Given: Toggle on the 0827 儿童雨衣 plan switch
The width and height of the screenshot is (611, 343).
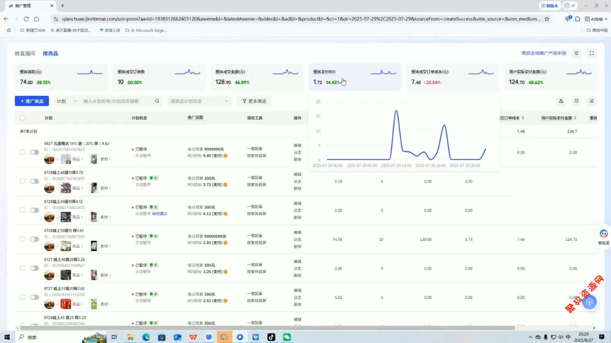Looking at the screenshot, I should 34,152.
